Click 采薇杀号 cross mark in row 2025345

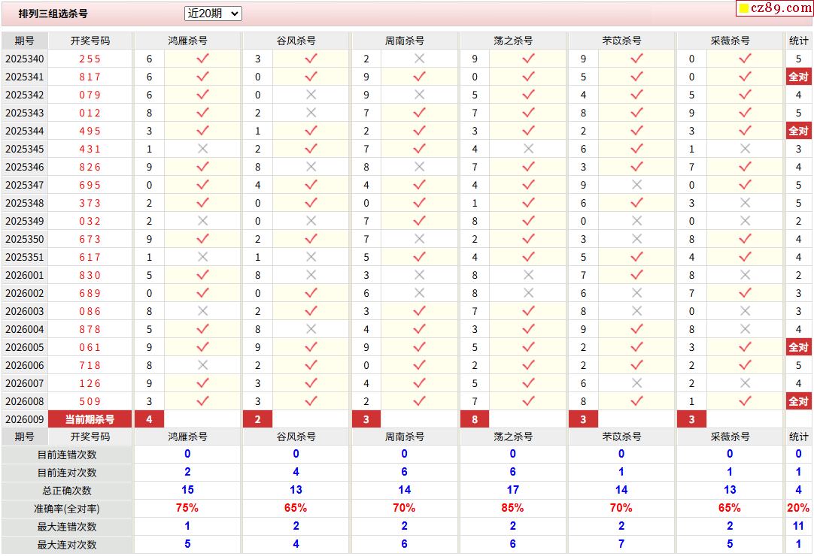745,149
